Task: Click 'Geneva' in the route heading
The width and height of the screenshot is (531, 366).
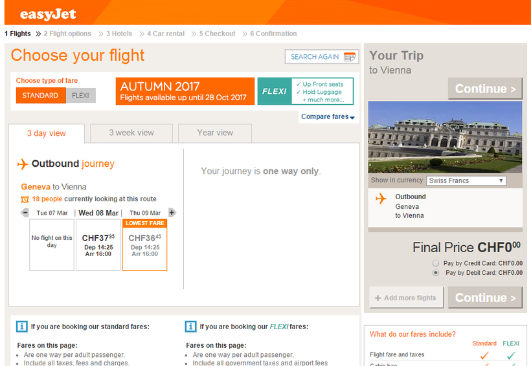Action: coord(36,187)
